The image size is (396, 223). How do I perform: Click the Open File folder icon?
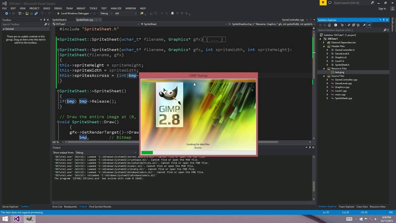27,13
